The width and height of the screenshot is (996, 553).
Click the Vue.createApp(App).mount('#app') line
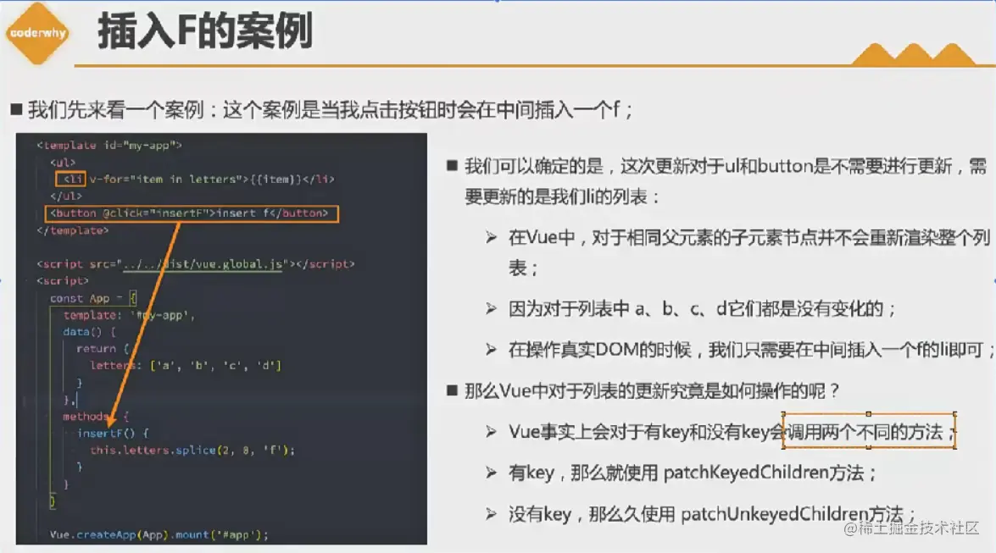[x=159, y=534]
